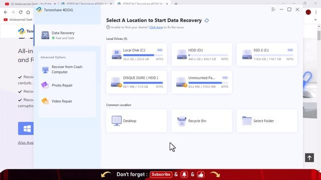Click the browser page vertical scrollbar

coord(319,35)
